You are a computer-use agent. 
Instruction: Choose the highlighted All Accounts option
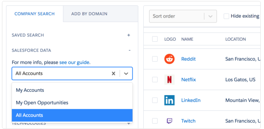pos(72,115)
